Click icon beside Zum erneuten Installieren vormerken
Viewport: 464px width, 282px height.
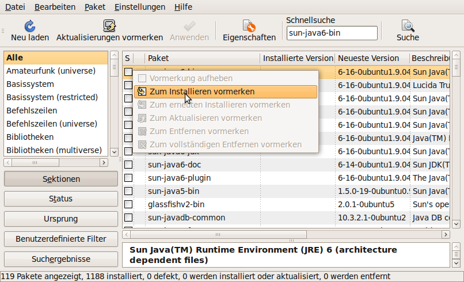pyautogui.click(x=142, y=105)
